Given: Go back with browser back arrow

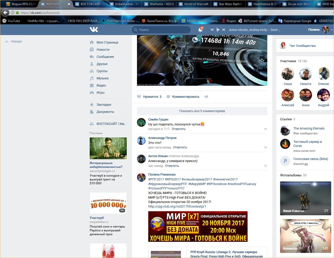Looking at the screenshot, I should click(x=5, y=13).
